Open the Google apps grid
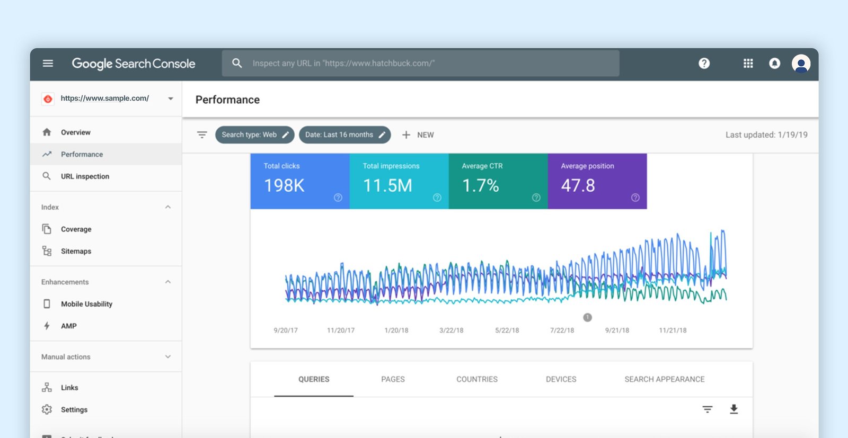This screenshot has width=848, height=438. tap(748, 64)
